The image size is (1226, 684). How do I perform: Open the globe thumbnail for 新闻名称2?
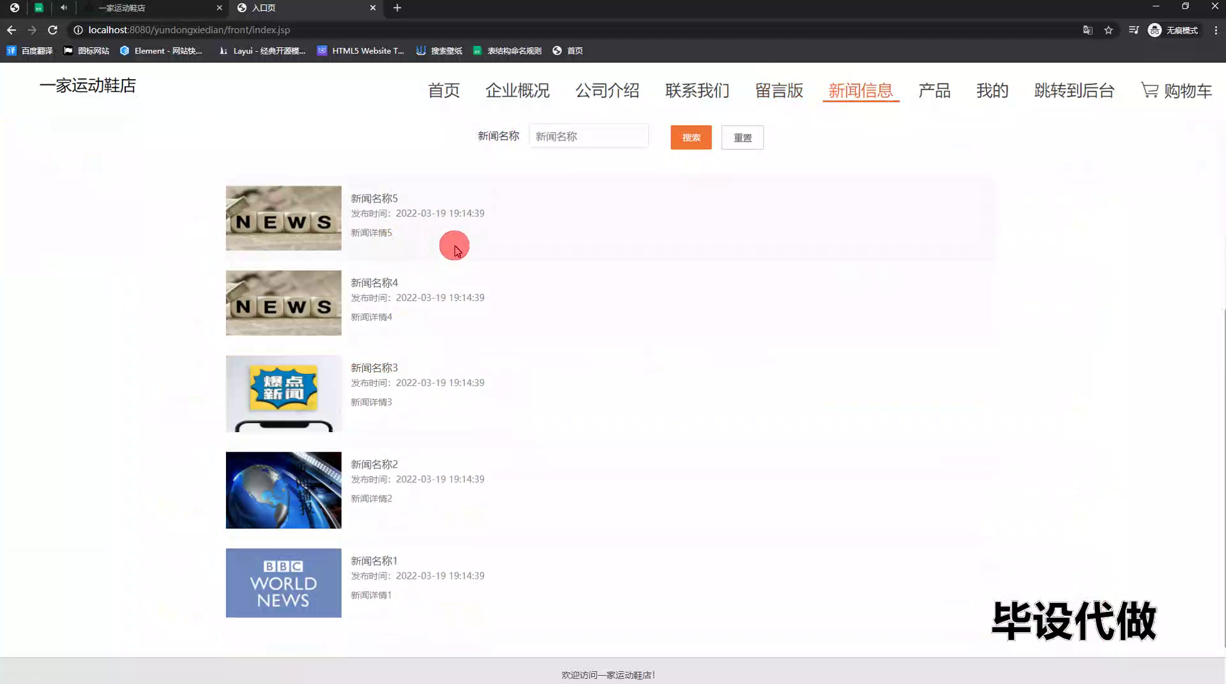click(284, 490)
